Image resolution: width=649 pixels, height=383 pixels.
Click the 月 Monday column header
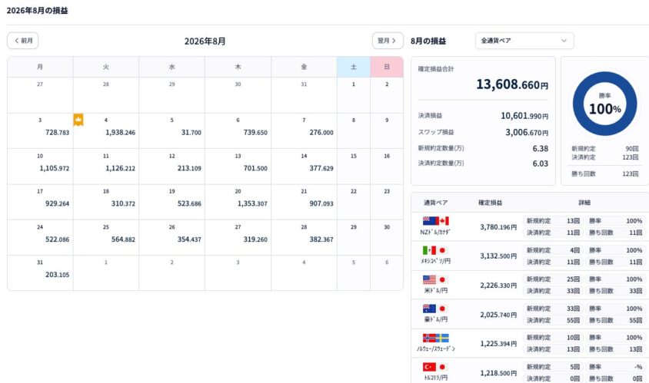[x=40, y=67]
